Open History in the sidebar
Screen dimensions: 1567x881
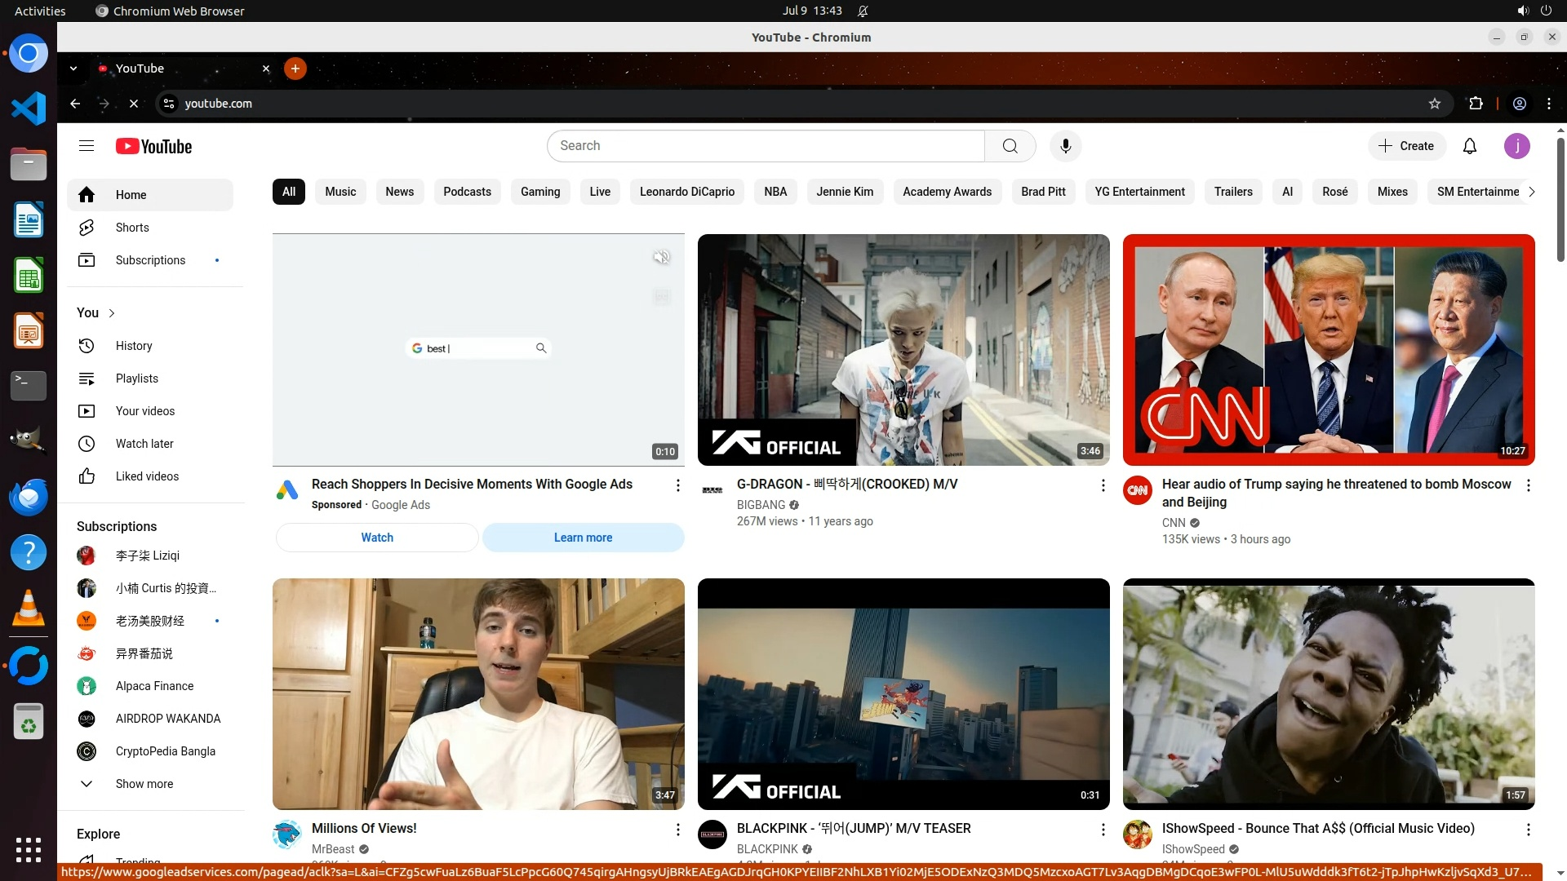tap(134, 346)
